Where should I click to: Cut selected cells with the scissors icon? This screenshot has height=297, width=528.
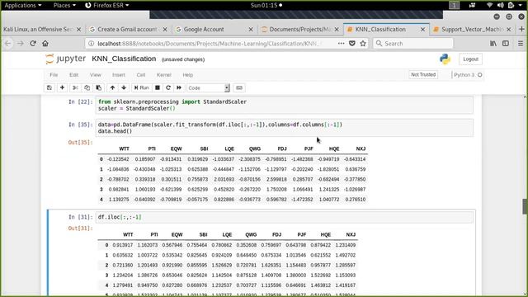click(75, 88)
